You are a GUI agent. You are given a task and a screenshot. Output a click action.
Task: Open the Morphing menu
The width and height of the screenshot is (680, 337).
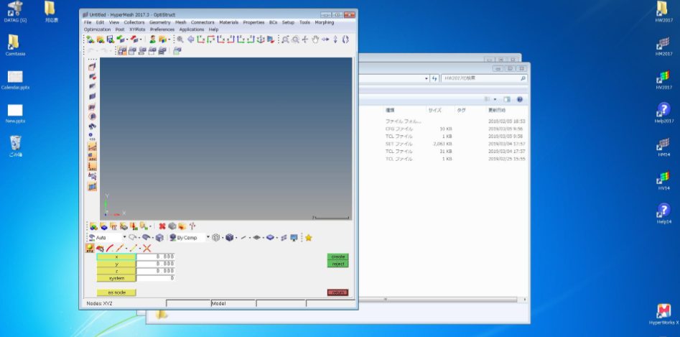point(325,22)
